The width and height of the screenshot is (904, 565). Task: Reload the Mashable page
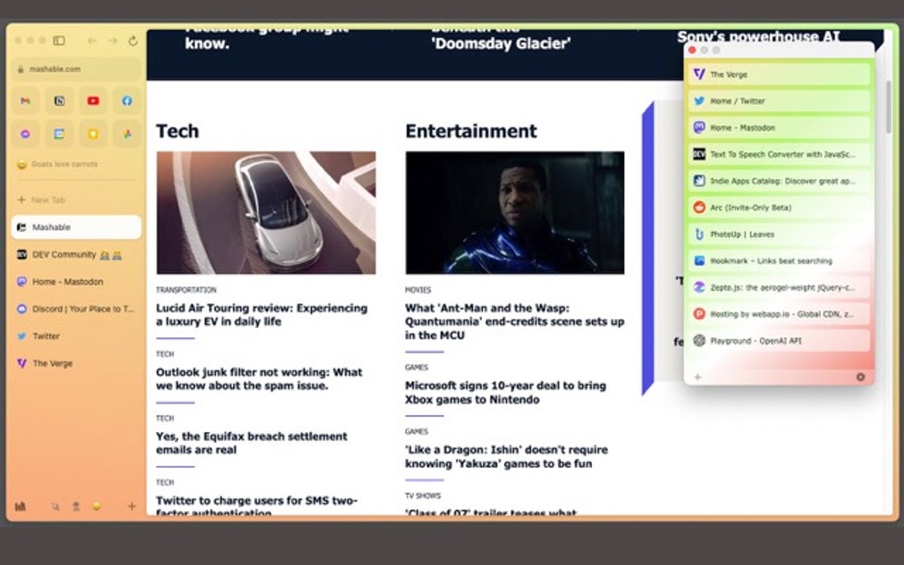133,41
